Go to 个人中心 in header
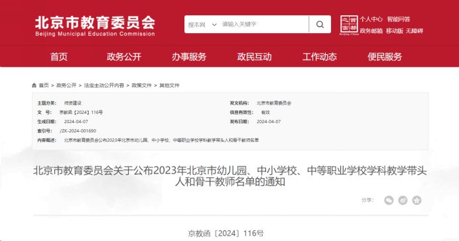This screenshot has height=241, width=459. coord(371,19)
